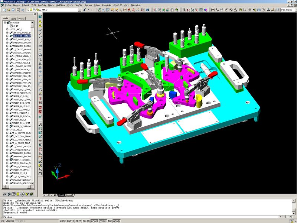The height and width of the screenshot is (223, 297).
Task: Click the Aligned dimension icon in the top toolbar
Action: point(217,10)
